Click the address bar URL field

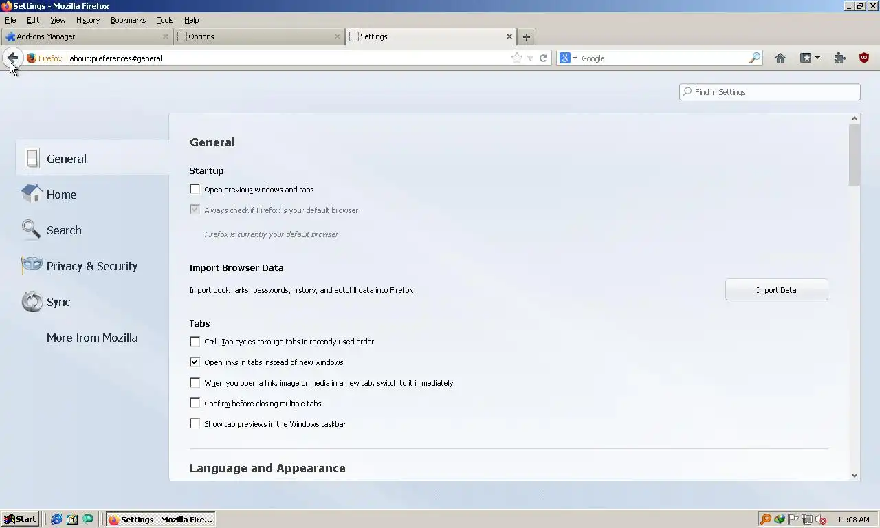tap(288, 58)
